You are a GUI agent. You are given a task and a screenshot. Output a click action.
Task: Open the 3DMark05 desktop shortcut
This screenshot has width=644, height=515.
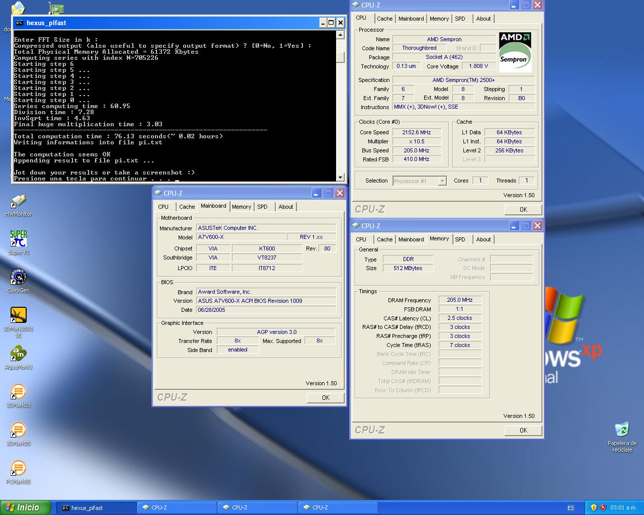19,434
